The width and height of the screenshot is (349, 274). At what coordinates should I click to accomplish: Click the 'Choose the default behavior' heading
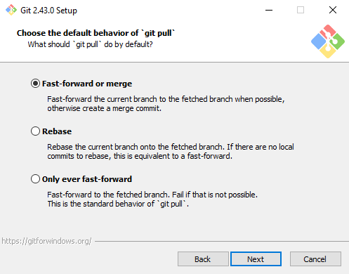tap(96, 33)
